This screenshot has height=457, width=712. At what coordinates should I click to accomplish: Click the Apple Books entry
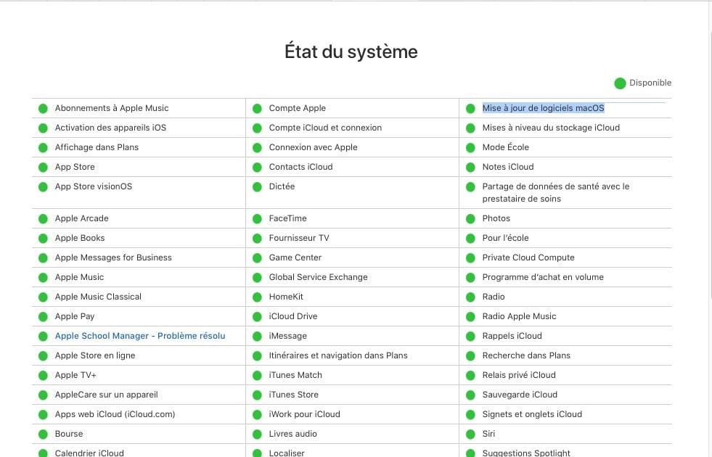80,238
